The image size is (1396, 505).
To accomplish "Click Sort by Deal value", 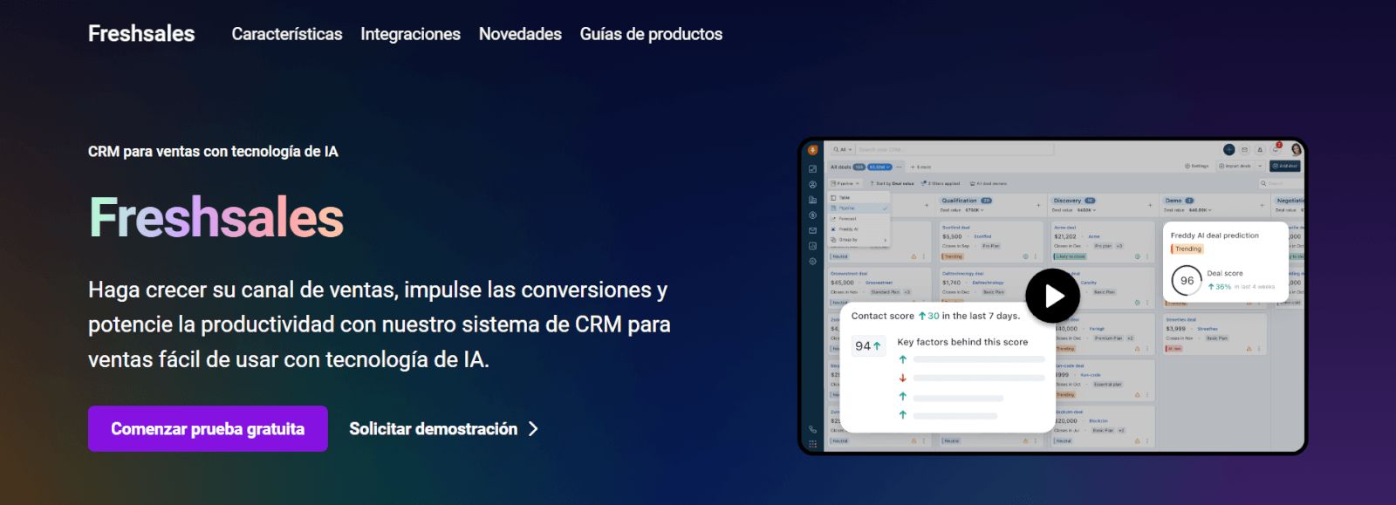I will point(892,183).
